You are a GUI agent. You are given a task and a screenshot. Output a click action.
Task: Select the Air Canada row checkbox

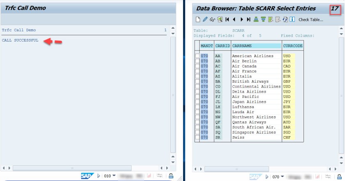(197, 66)
